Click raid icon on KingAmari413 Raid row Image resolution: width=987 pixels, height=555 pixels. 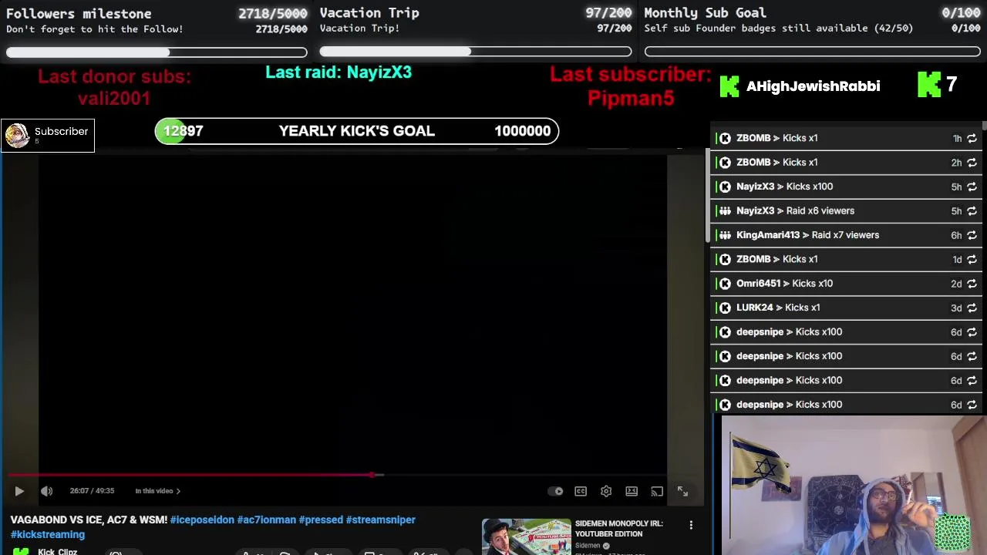[x=725, y=235]
